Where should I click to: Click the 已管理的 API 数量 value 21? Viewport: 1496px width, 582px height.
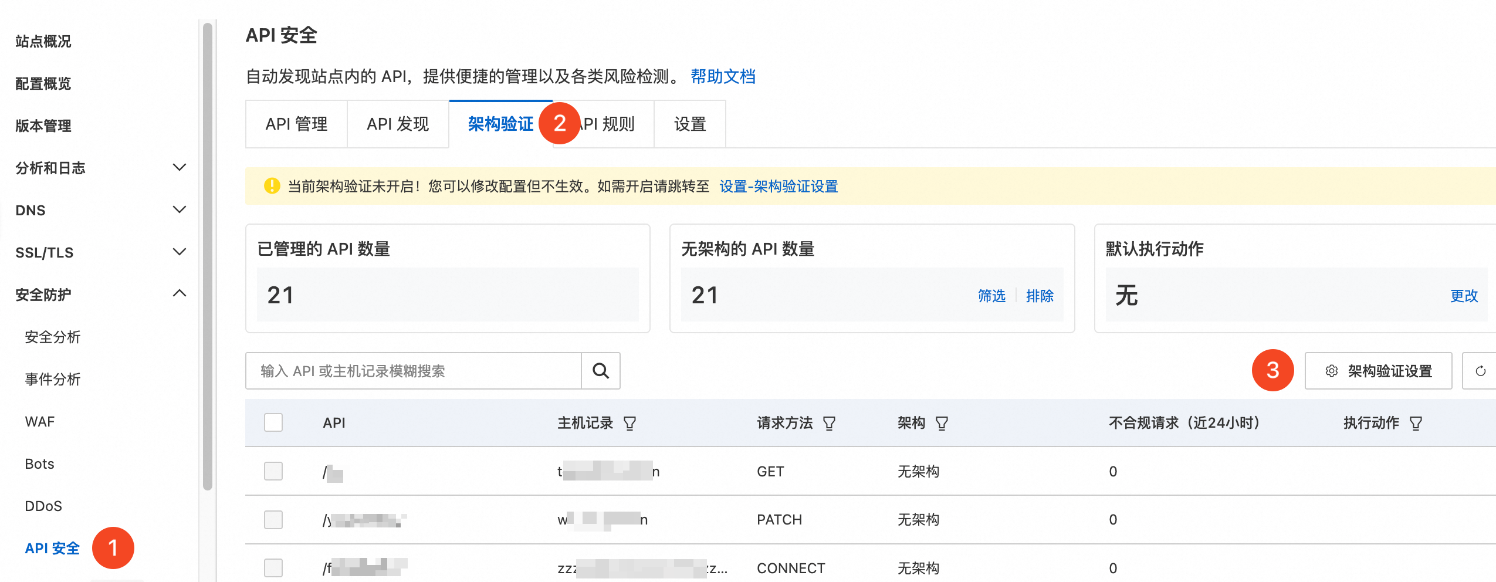[280, 295]
